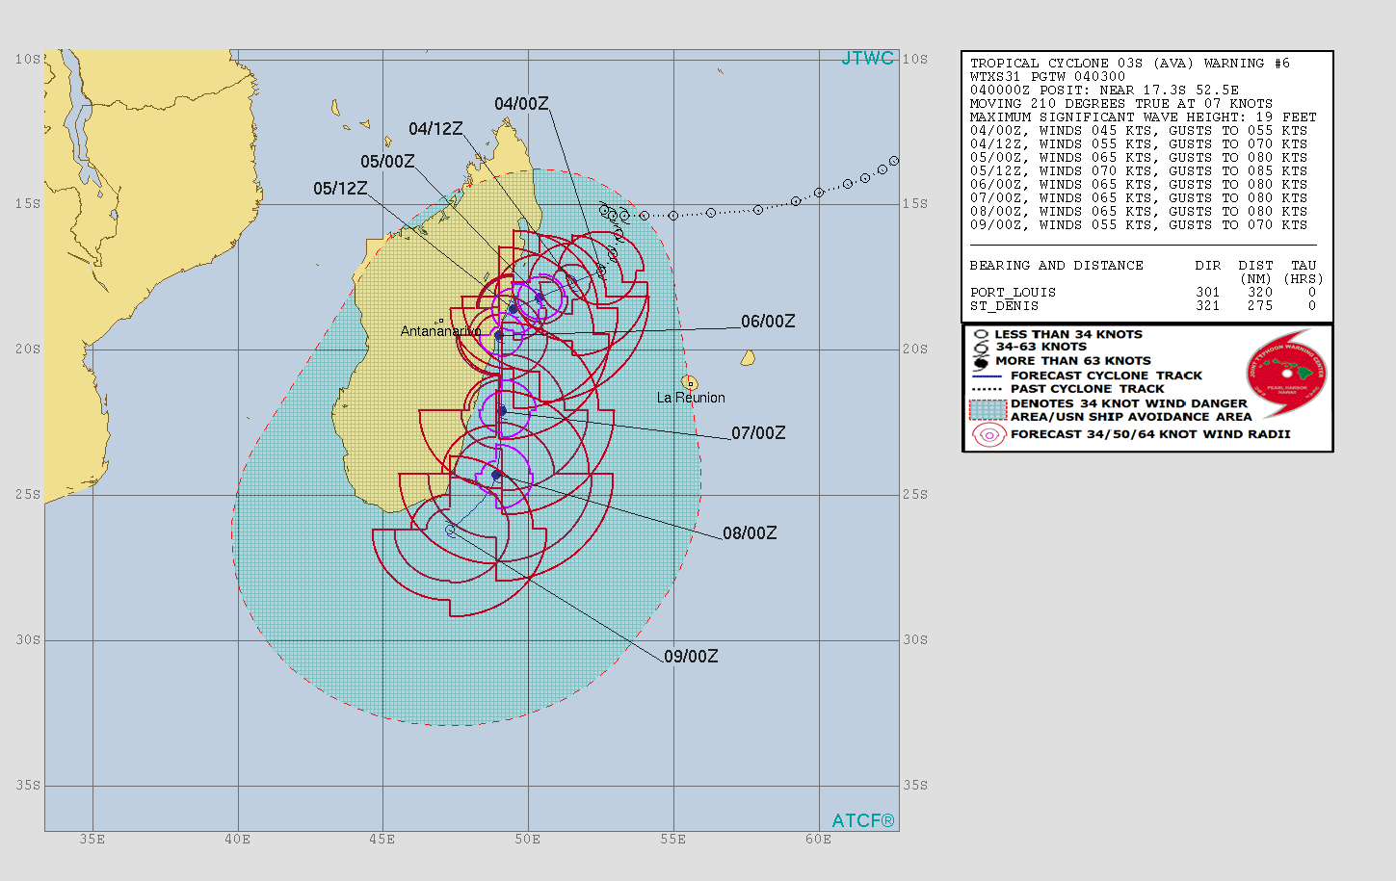Image resolution: width=1396 pixels, height=881 pixels.
Task: Click the 30S latitude label on right axis
Action: (x=915, y=640)
